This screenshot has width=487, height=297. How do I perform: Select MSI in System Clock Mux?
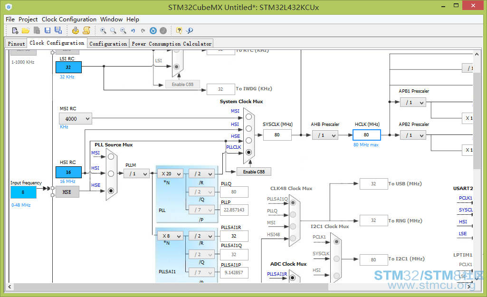coord(249,117)
